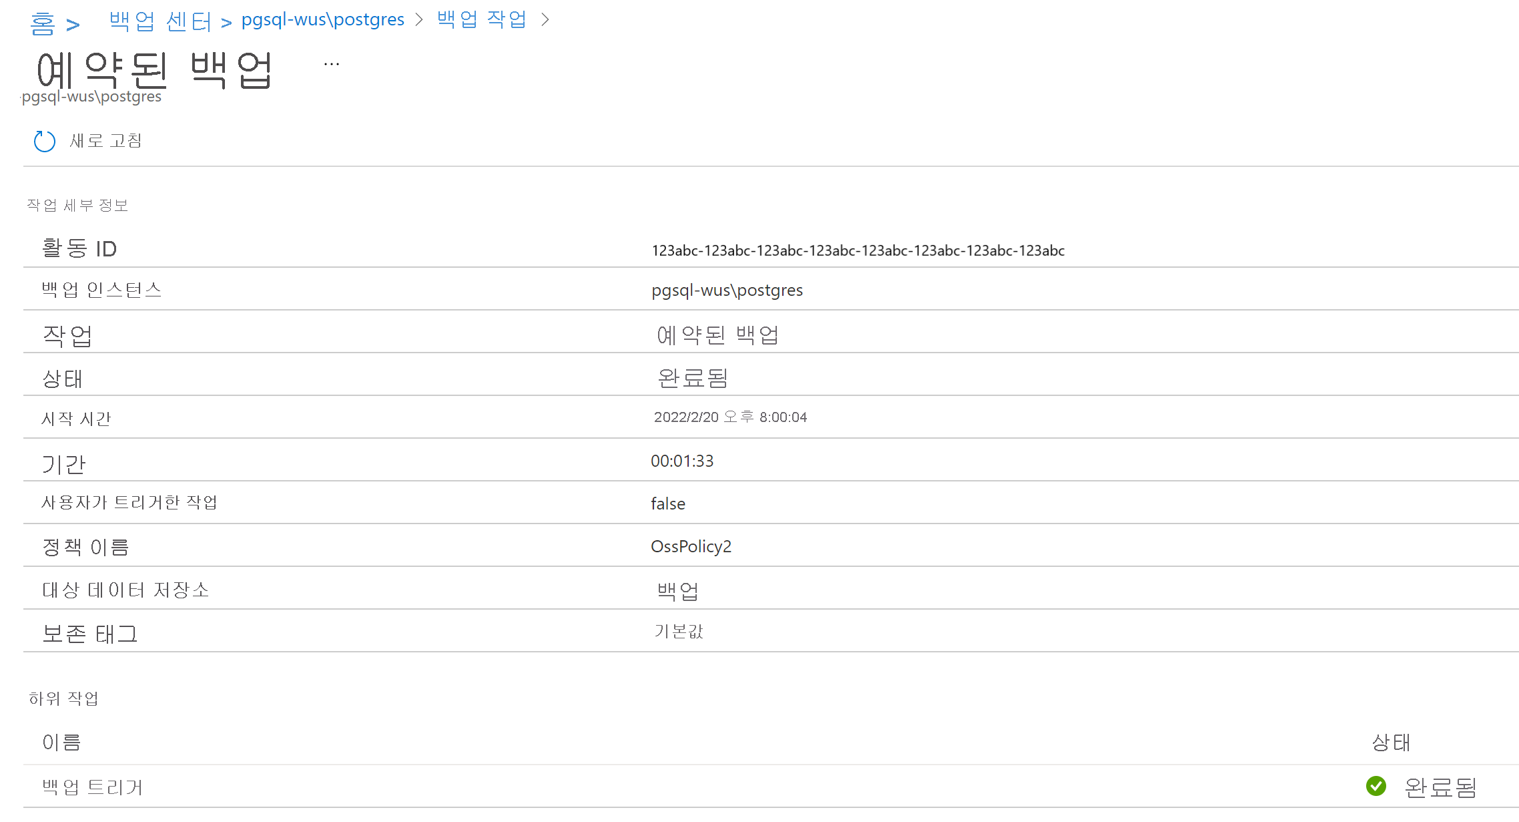Click the chevron after pgsql-wus\postgres breadcrumb
Screen dimensions: 1519x822
(419, 20)
